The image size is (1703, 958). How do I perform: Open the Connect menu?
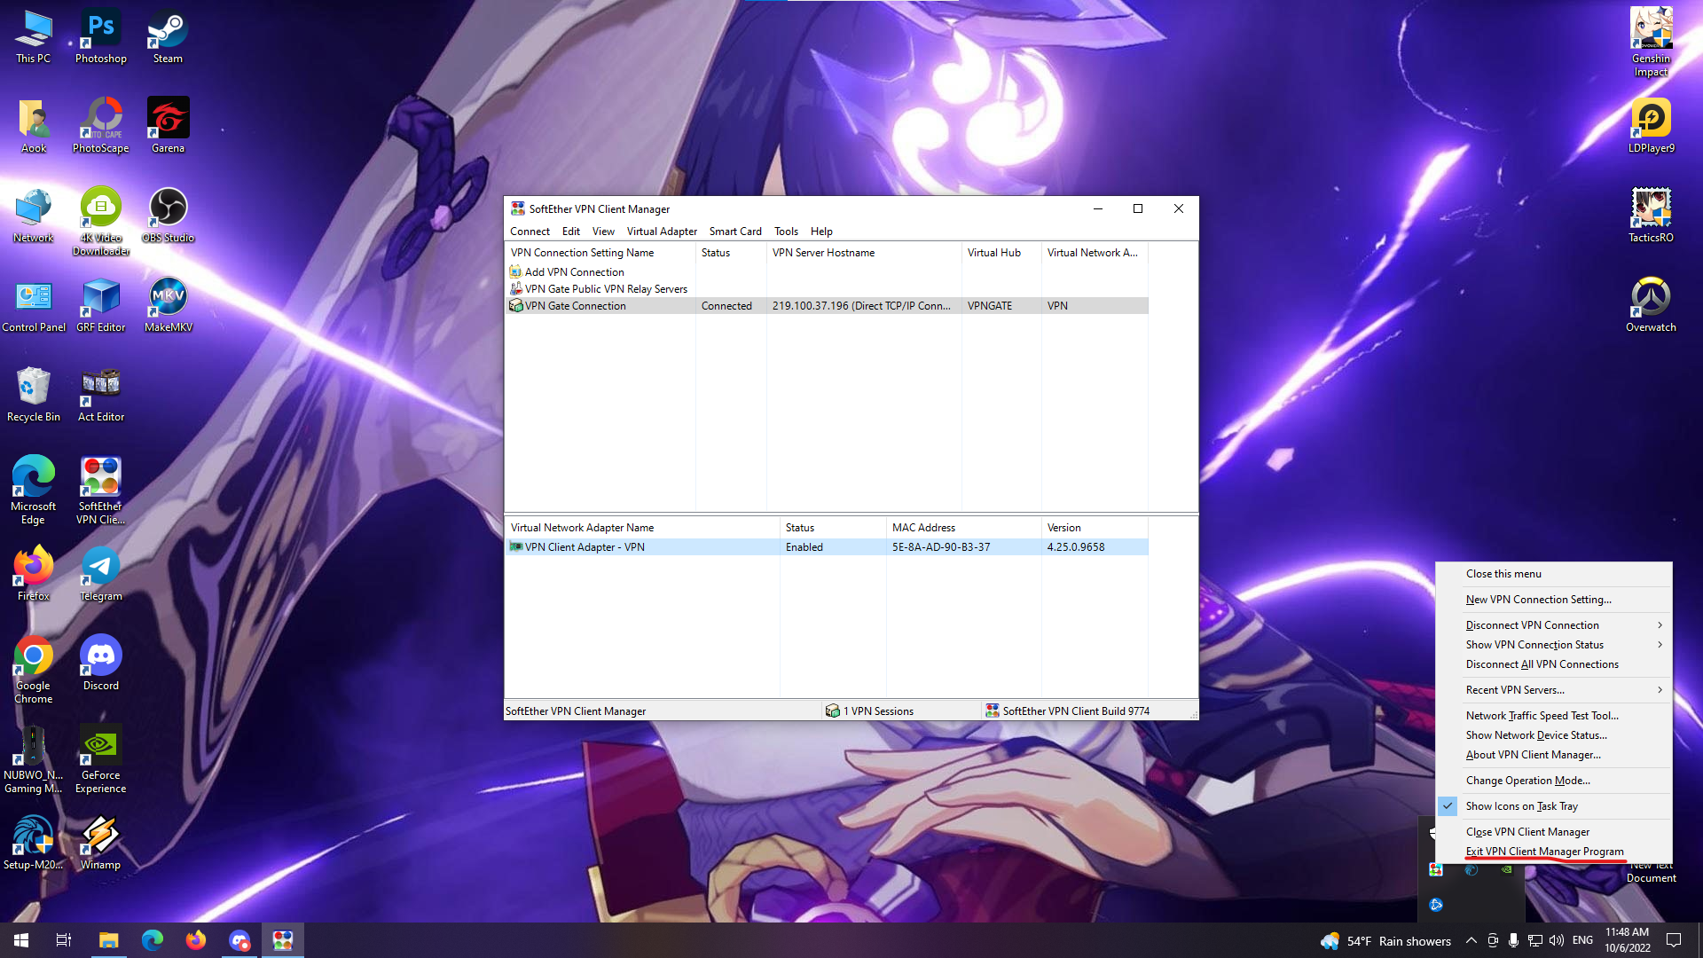pos(530,232)
